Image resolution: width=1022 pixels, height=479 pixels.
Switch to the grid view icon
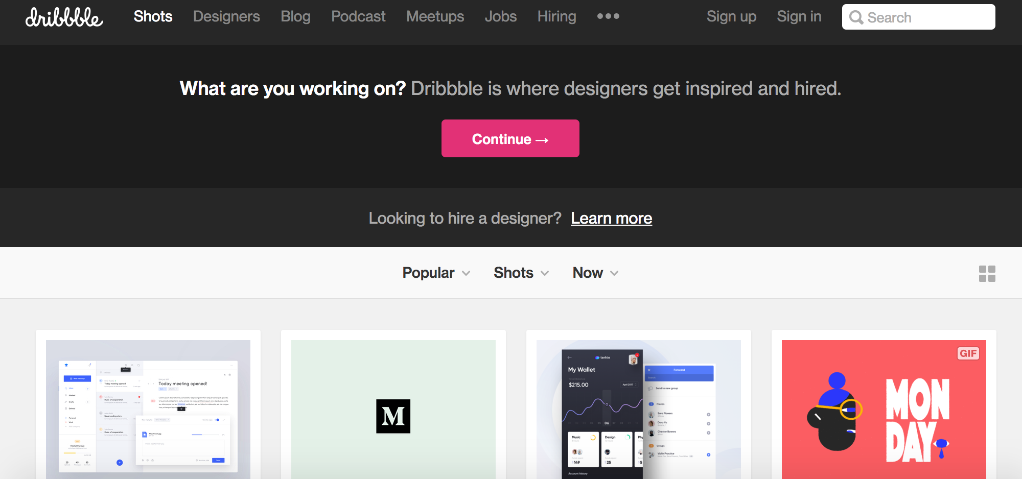(987, 273)
